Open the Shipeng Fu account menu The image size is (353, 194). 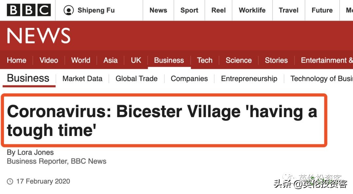[88, 10]
